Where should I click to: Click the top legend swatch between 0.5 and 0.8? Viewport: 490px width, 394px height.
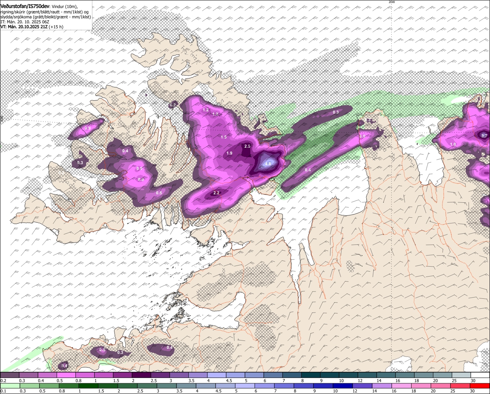tap(66, 375)
